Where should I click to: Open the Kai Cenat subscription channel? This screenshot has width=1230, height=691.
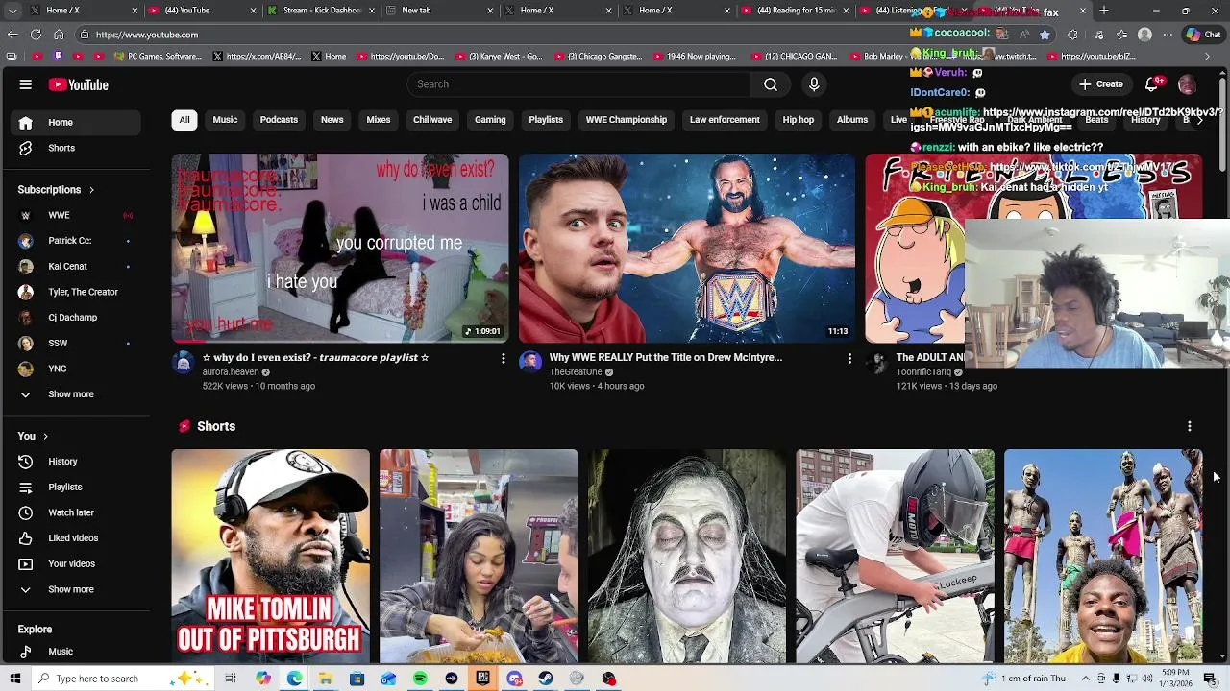73,267
